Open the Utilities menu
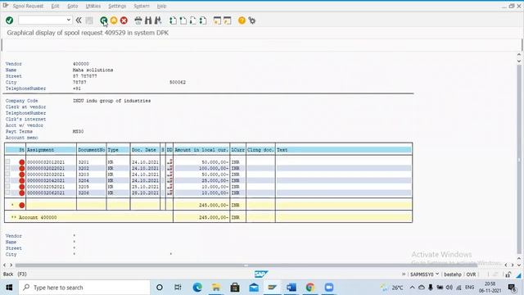 93,6
